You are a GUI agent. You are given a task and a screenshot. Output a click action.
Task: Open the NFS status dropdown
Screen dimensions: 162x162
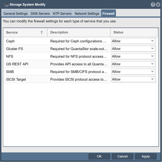133,56
